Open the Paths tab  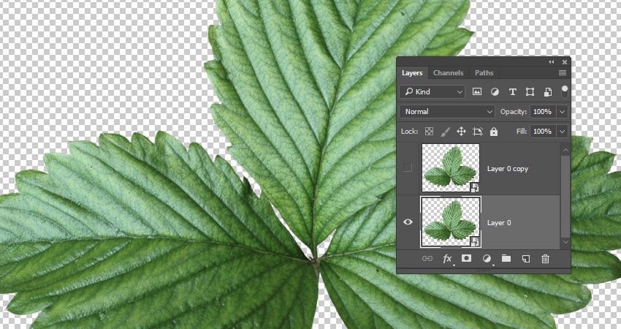click(484, 73)
